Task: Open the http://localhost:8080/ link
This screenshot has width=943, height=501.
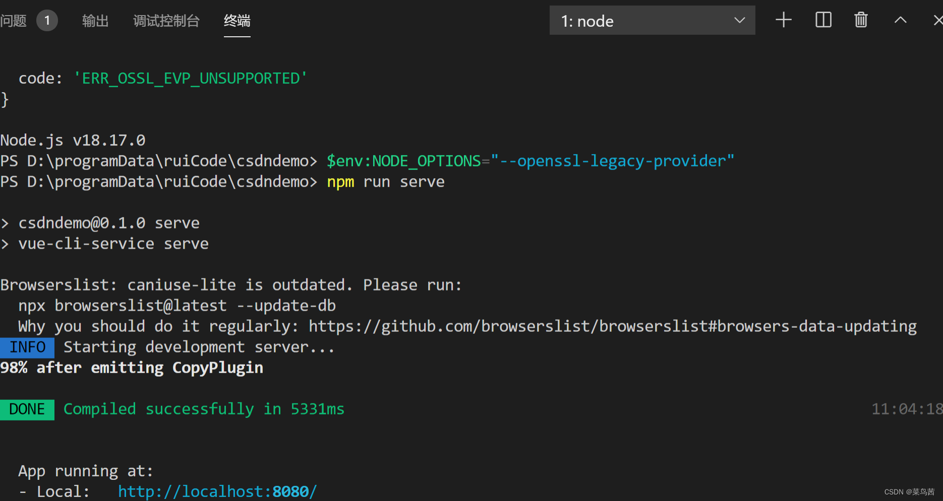Action: point(217,491)
